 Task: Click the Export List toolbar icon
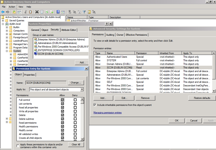[52, 12]
